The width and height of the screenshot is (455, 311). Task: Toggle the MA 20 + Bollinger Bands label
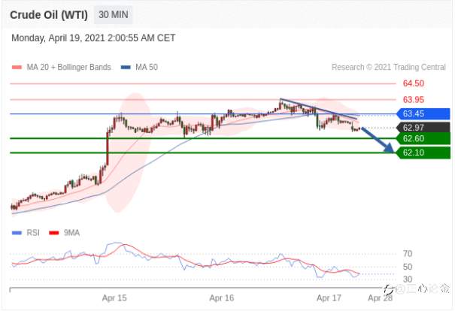pyautogui.click(x=68, y=68)
